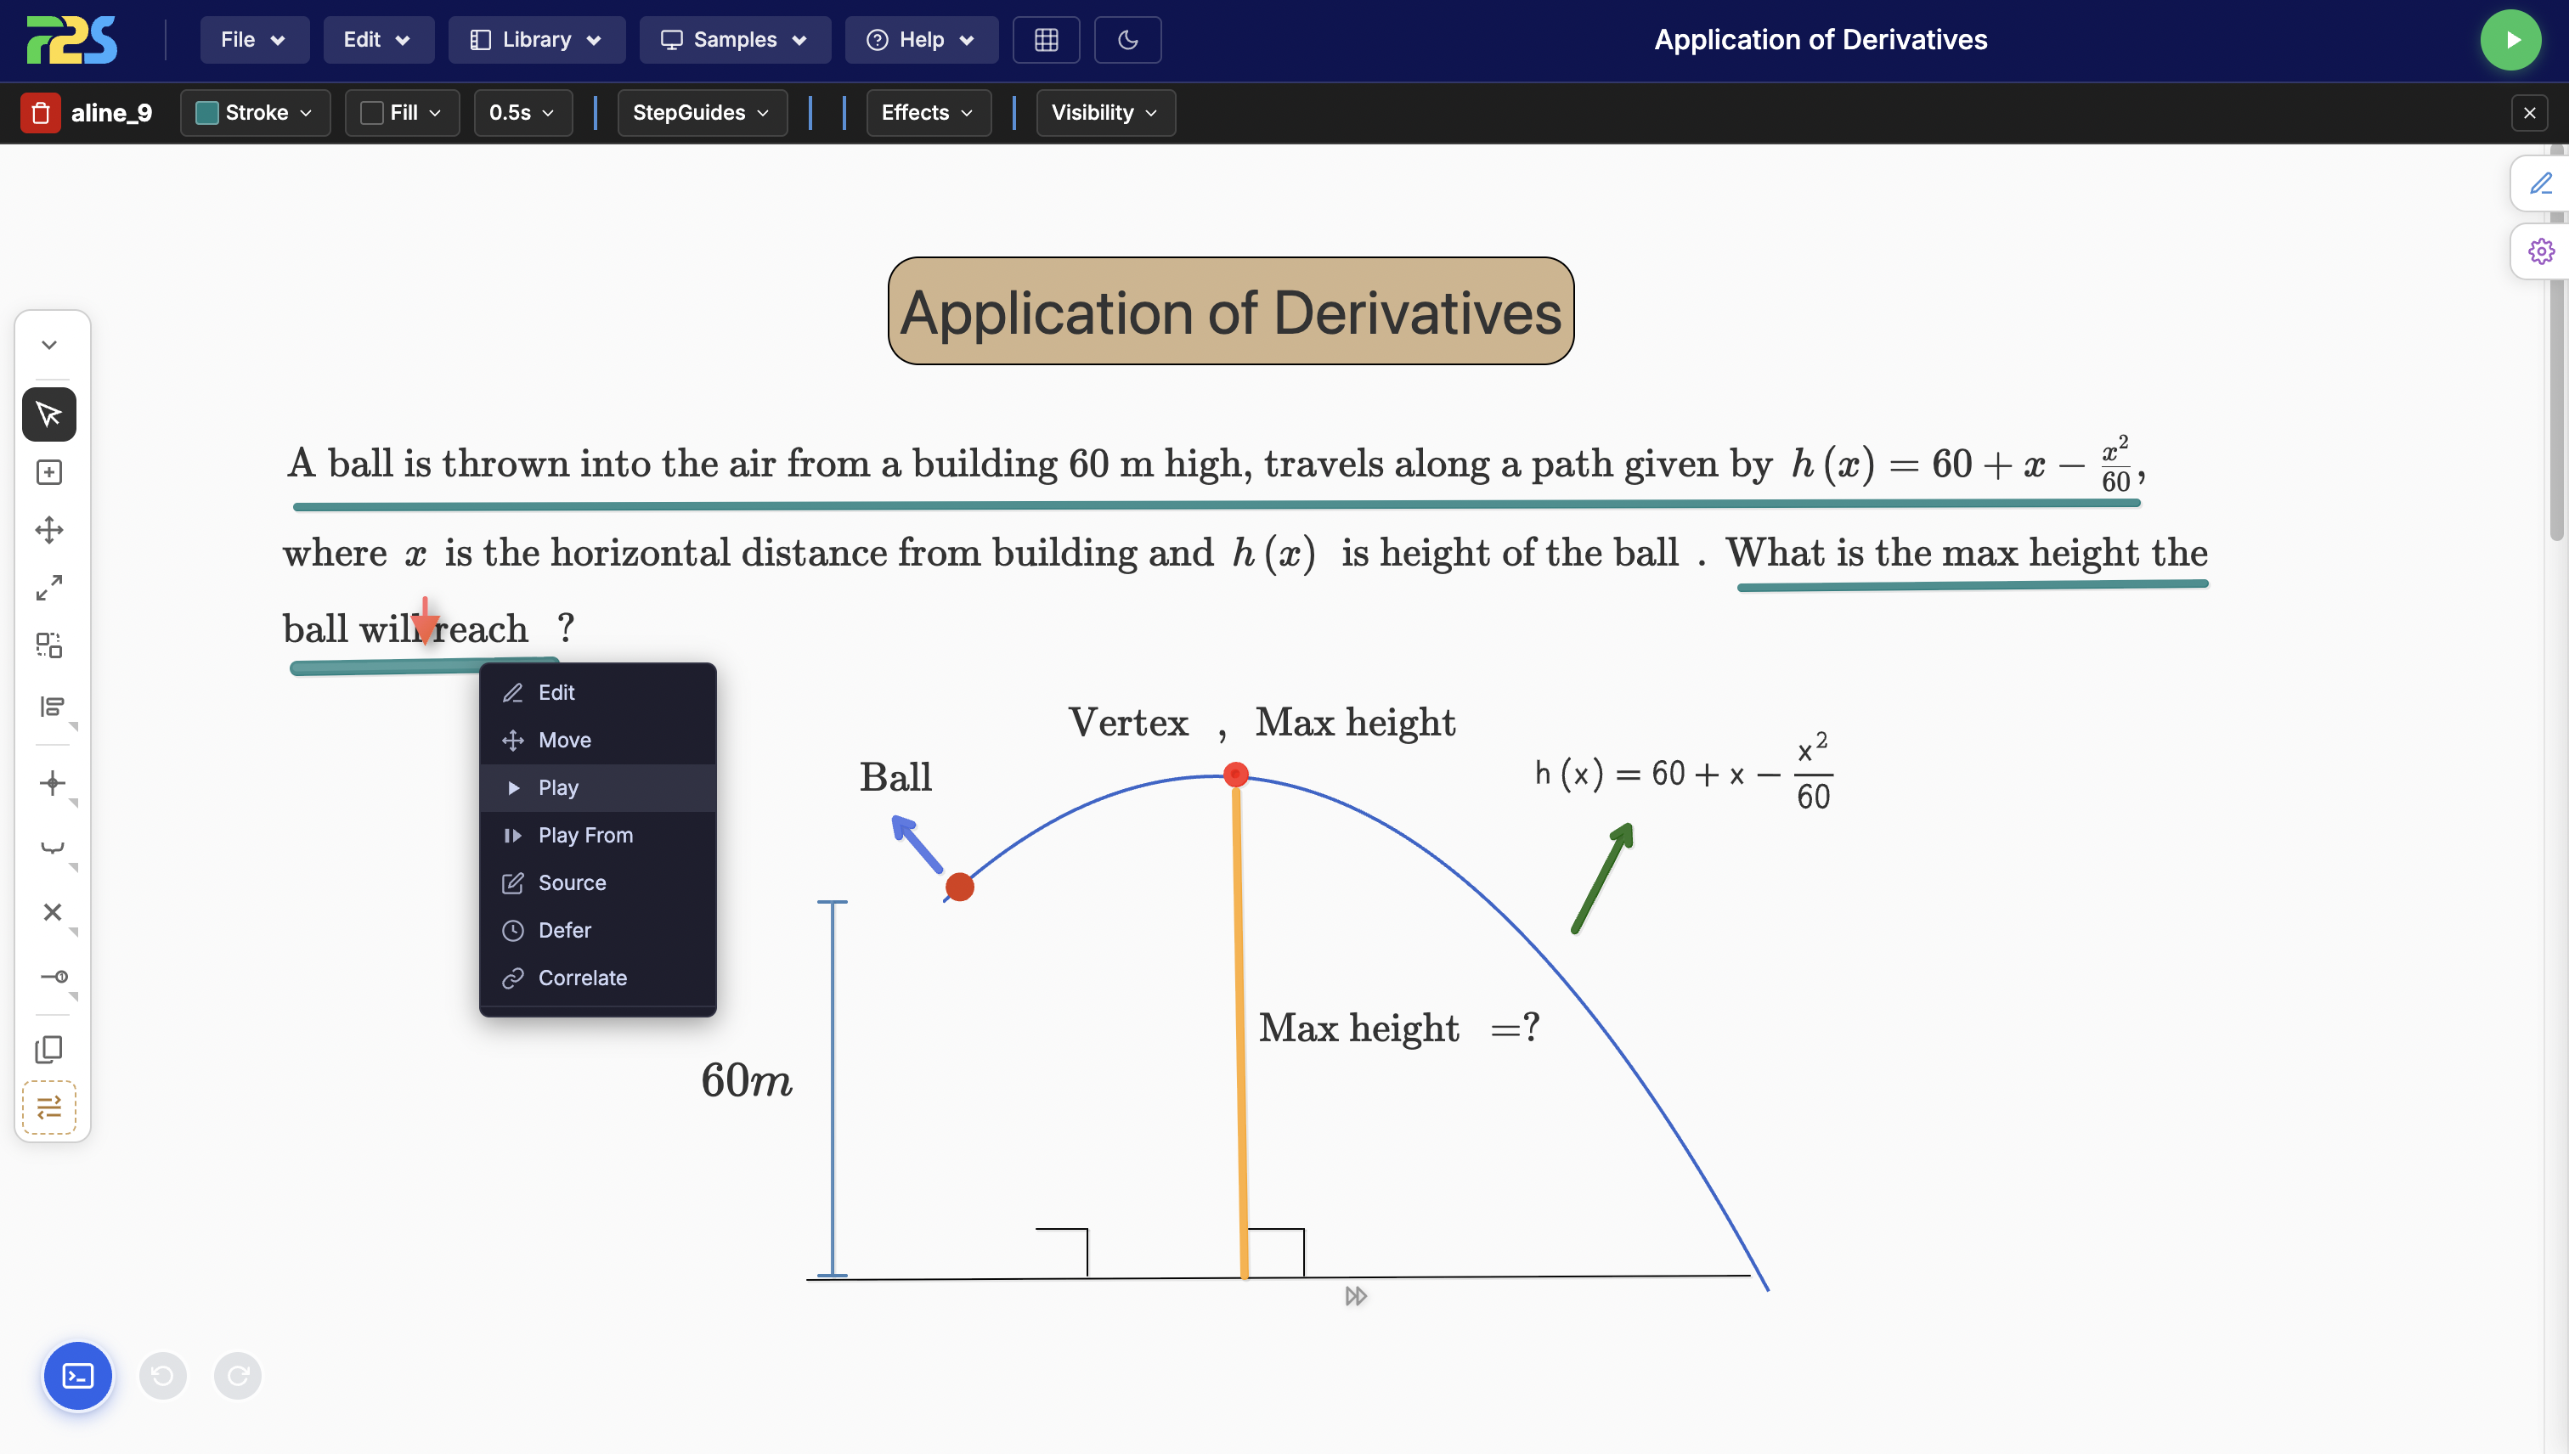2569x1454 pixels.
Task: Expand the StepGuides dropdown
Action: tap(701, 113)
